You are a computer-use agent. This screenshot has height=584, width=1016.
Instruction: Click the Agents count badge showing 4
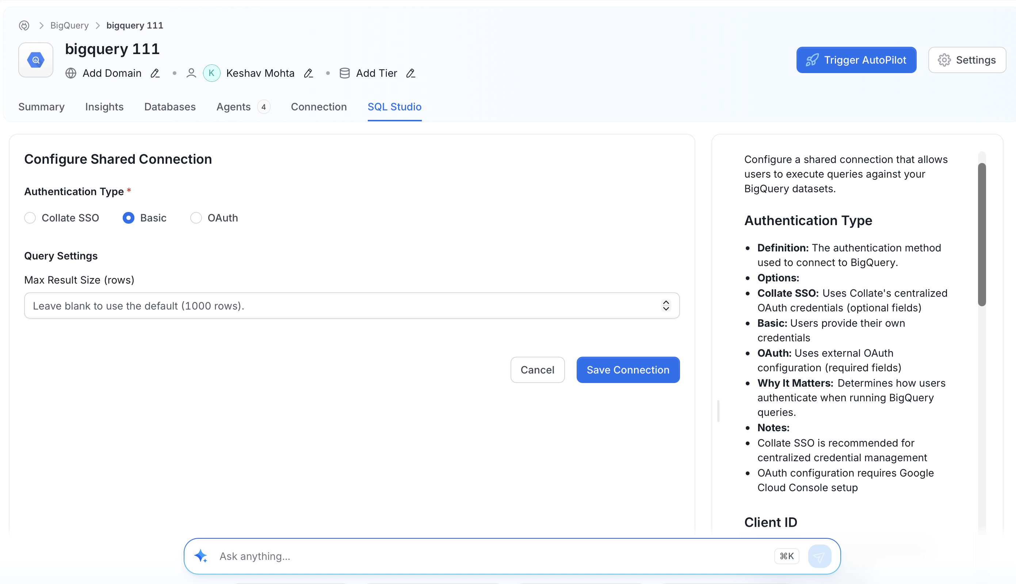264,107
